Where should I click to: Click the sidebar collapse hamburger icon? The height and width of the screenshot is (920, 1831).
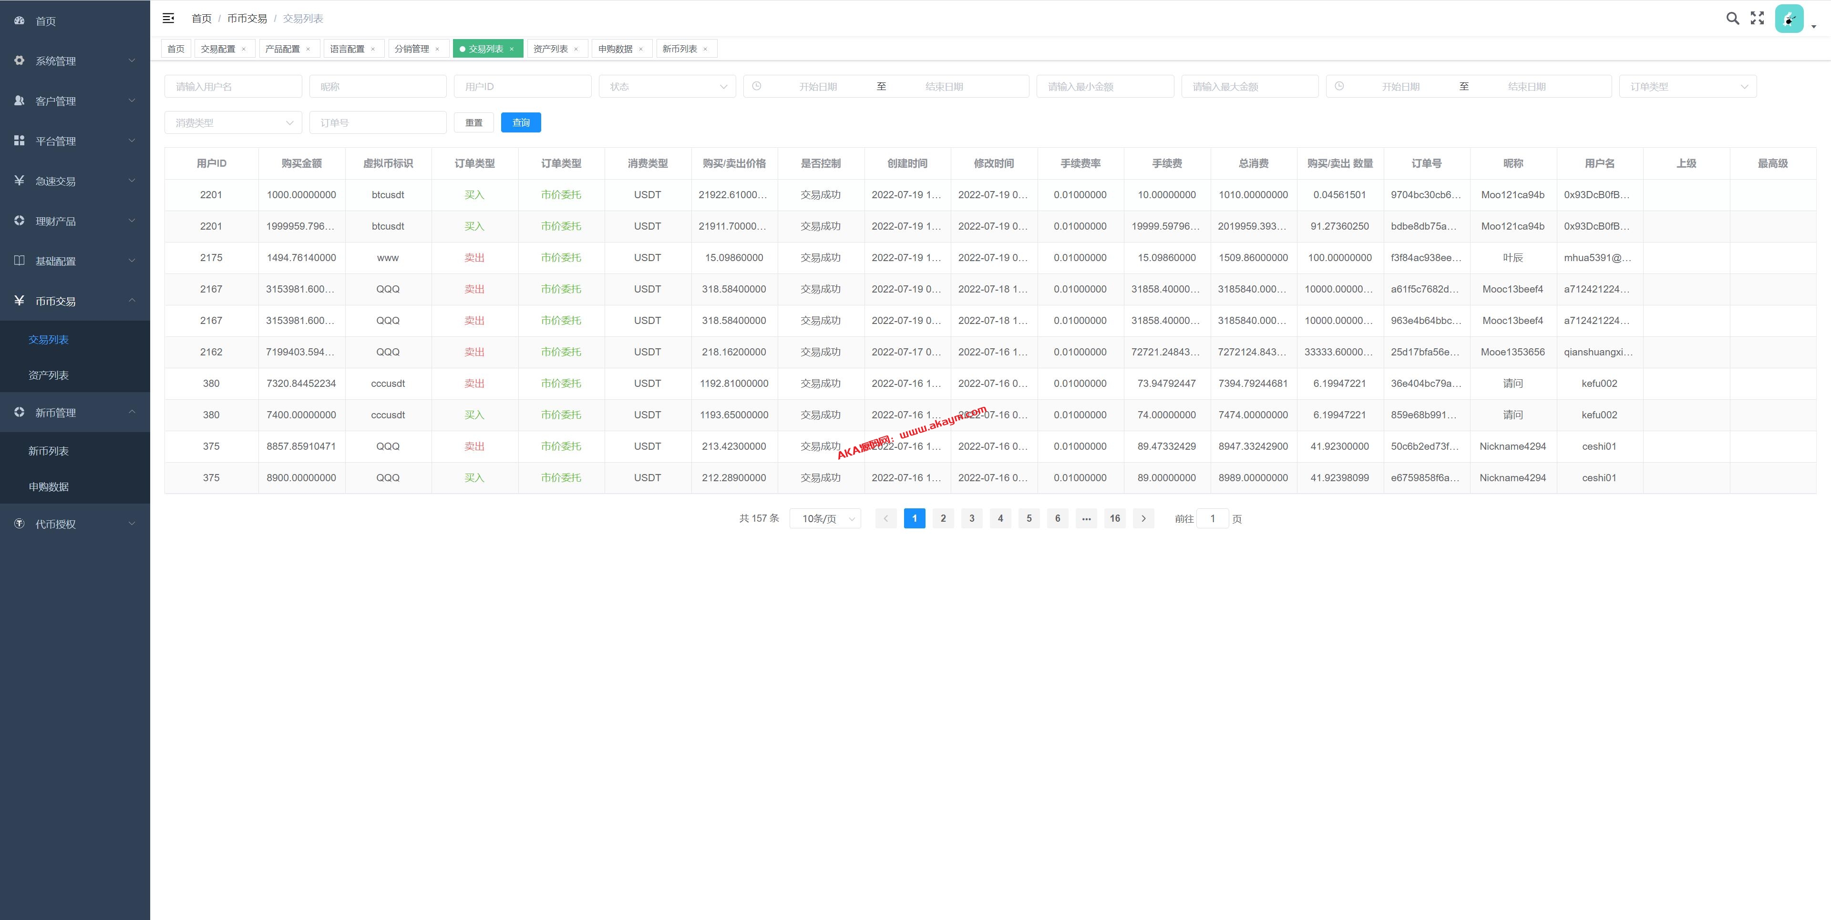(168, 18)
